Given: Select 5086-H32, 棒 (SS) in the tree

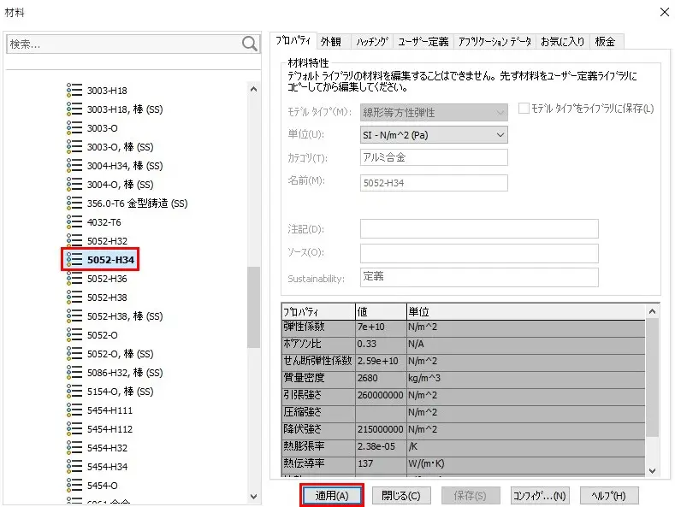Looking at the screenshot, I should click(124, 373).
